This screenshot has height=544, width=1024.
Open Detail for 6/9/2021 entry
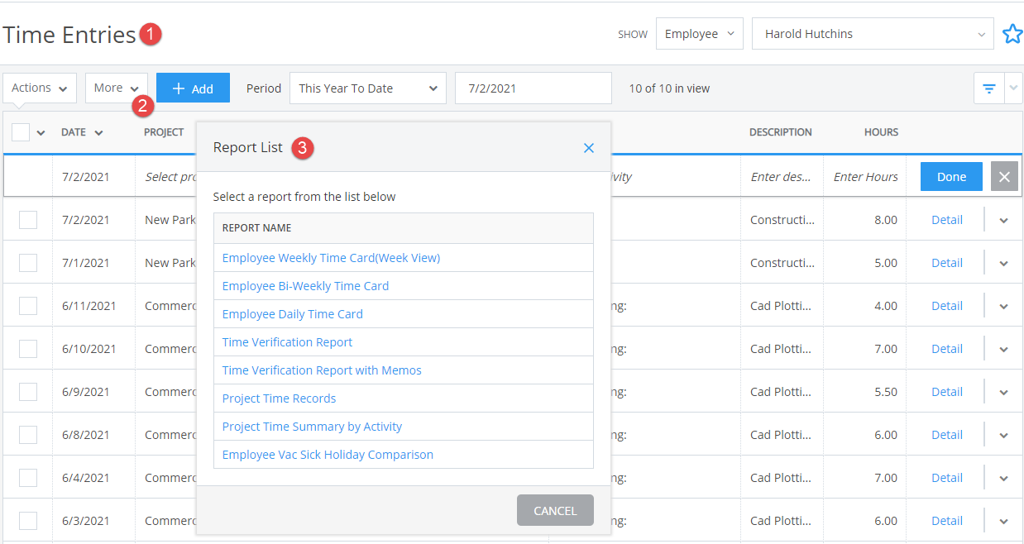[x=947, y=392]
